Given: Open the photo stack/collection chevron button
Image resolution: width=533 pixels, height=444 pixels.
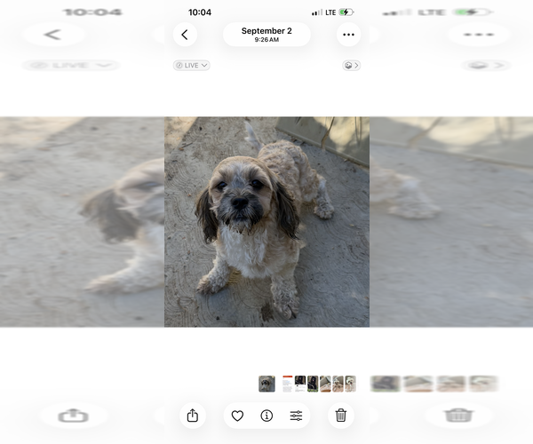Looking at the screenshot, I should point(351,65).
